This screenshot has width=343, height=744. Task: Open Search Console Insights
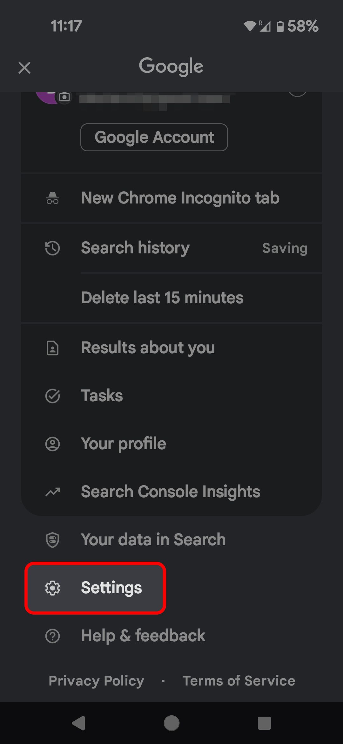click(x=171, y=492)
